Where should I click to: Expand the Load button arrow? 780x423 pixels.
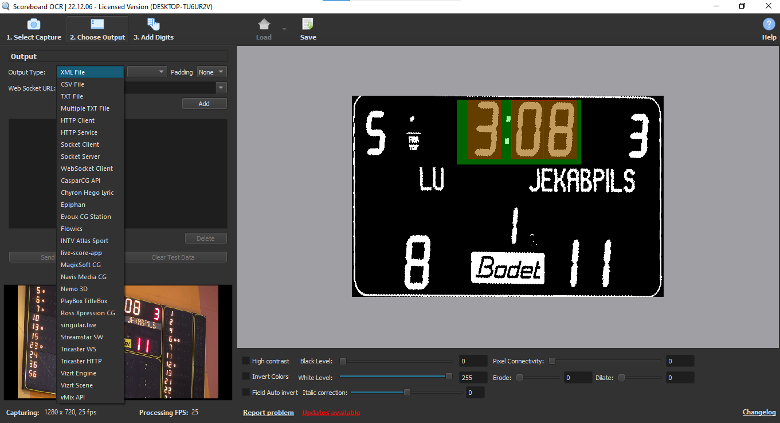pyautogui.click(x=284, y=29)
